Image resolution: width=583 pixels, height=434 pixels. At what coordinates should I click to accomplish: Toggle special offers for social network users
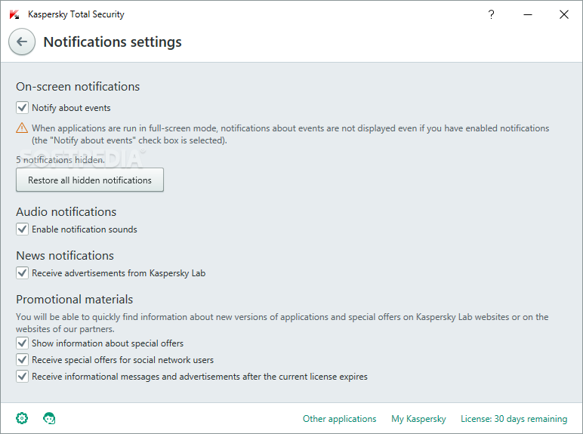point(22,360)
